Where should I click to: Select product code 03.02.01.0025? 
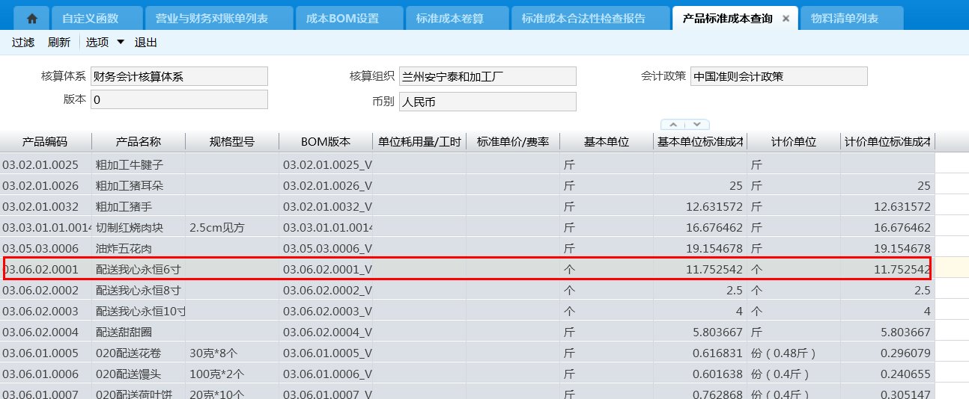40,164
